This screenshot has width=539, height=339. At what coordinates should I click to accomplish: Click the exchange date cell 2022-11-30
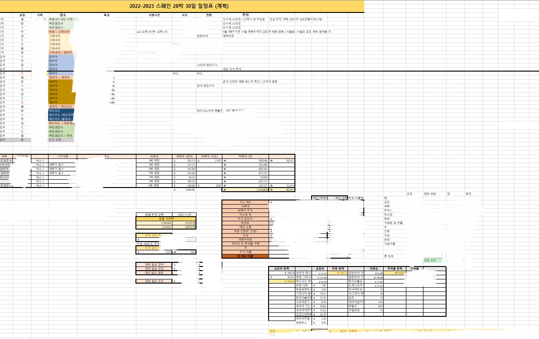tap(184, 215)
